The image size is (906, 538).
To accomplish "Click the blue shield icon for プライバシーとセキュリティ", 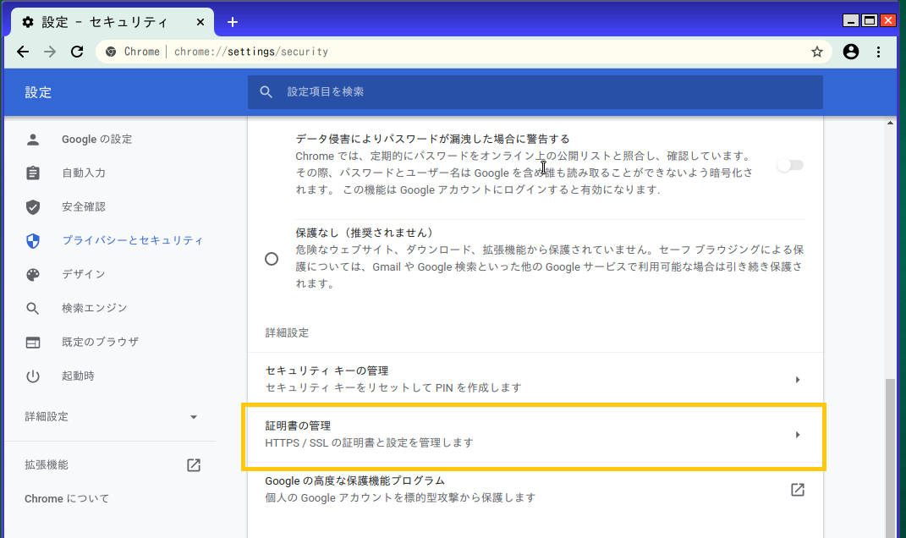I will (33, 240).
